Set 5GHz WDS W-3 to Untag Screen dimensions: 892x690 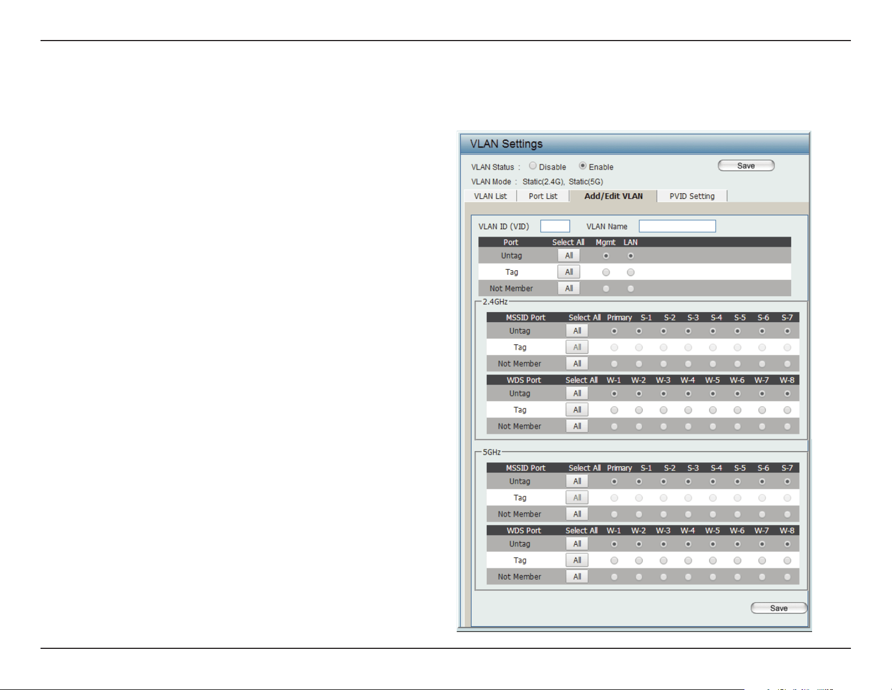[x=664, y=544]
